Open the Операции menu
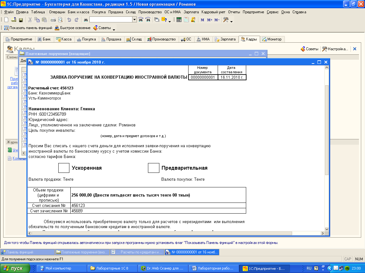Viewport: 365px width, 273px height. [57, 12]
